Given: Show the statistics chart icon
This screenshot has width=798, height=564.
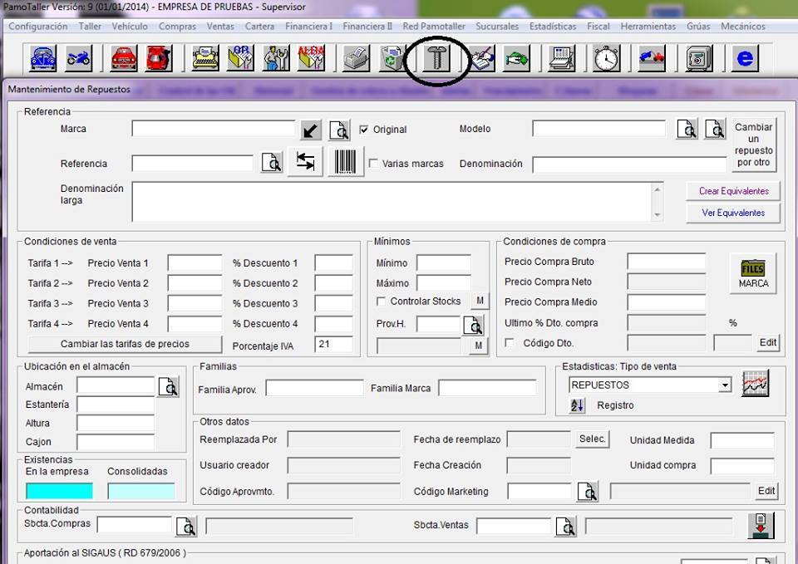Looking at the screenshot, I should point(756,384).
